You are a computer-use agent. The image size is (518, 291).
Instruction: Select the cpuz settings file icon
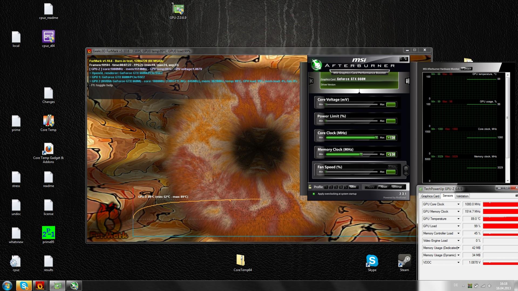[16, 263]
